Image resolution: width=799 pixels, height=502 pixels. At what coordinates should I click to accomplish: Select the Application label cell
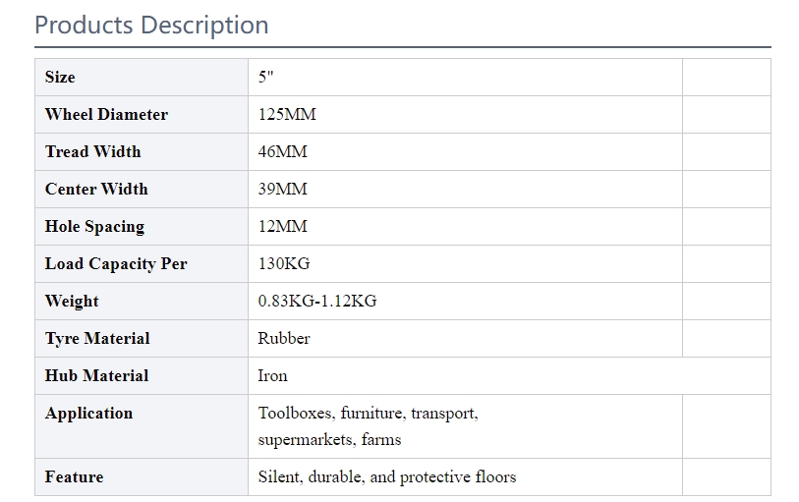pos(142,426)
